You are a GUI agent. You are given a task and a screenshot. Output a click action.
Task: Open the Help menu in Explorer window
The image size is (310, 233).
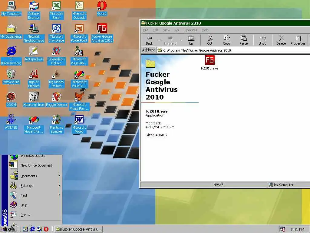tap(205, 30)
